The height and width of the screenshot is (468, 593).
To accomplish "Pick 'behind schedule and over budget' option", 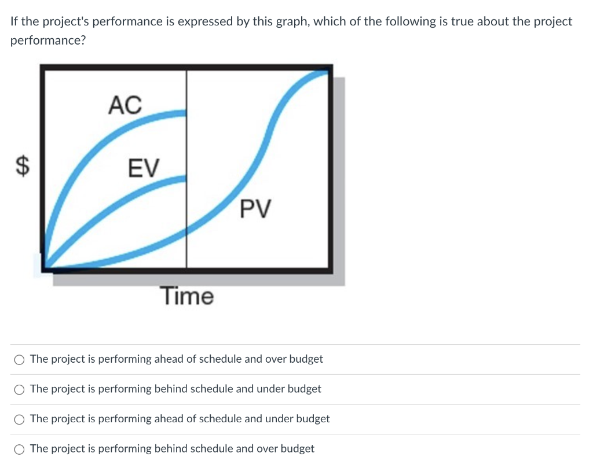I will tap(19, 449).
